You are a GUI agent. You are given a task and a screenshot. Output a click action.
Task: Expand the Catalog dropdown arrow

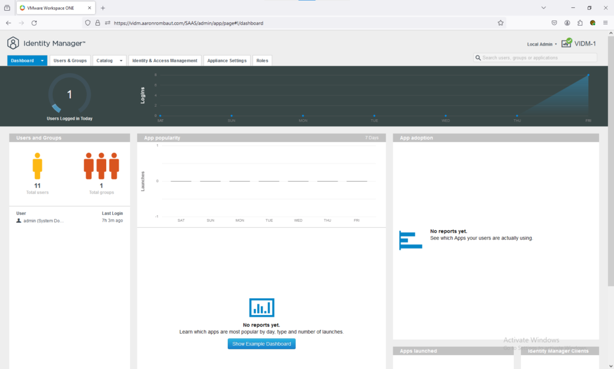click(121, 61)
